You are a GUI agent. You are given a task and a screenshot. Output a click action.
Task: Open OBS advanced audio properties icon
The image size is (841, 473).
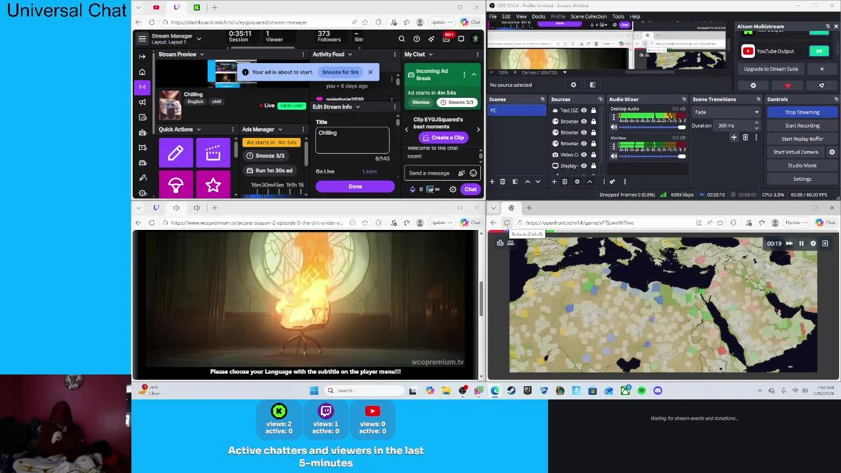(x=612, y=181)
